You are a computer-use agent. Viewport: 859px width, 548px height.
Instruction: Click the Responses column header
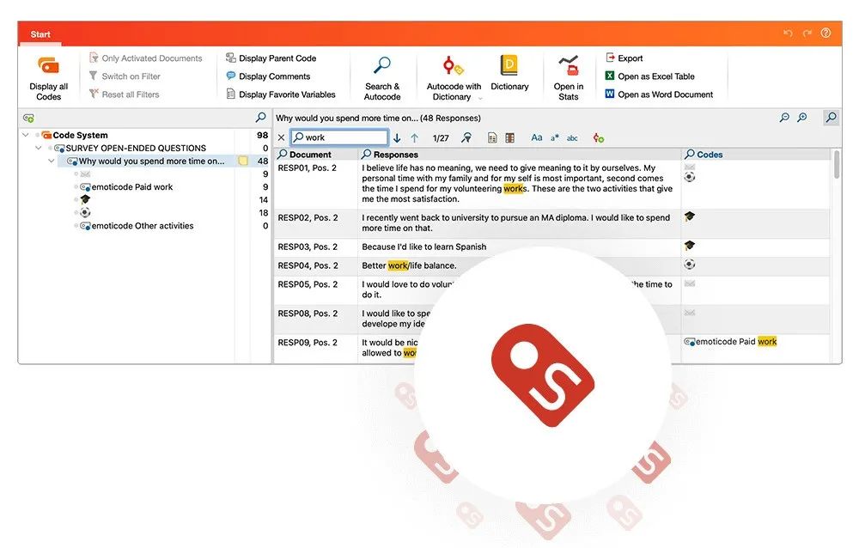[x=520, y=155]
